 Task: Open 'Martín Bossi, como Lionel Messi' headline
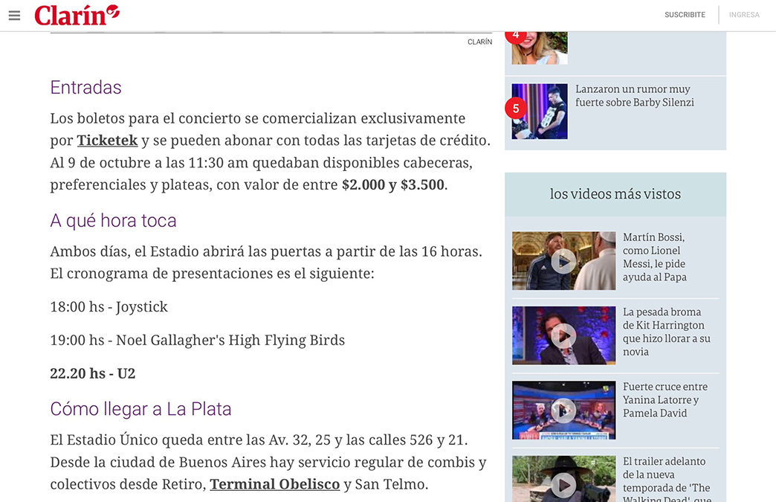coord(654,257)
